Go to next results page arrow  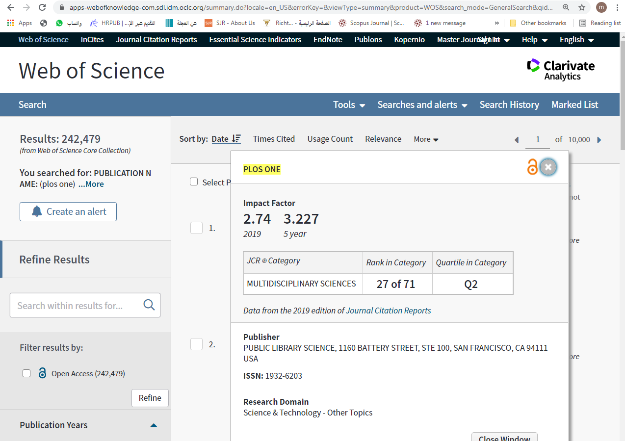tap(599, 140)
